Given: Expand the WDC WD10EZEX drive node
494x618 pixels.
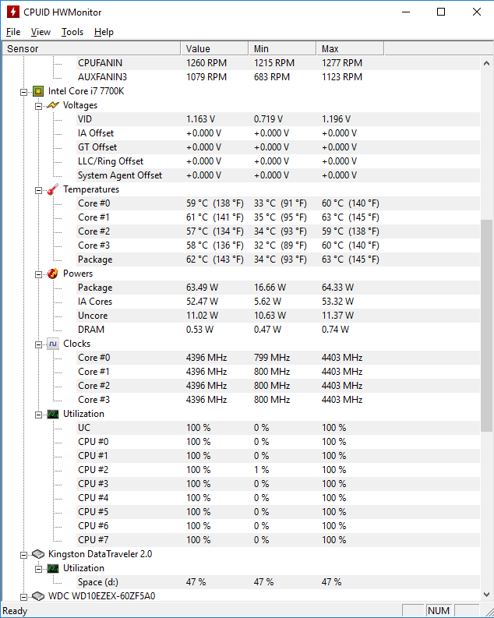Looking at the screenshot, I should pyautogui.click(x=23, y=596).
